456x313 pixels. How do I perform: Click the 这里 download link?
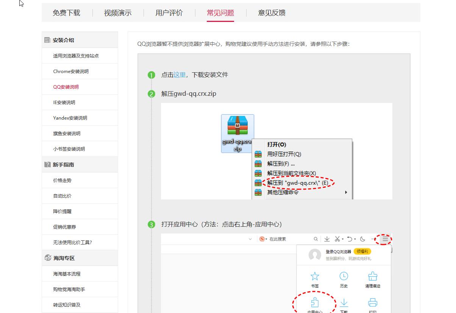coord(180,75)
